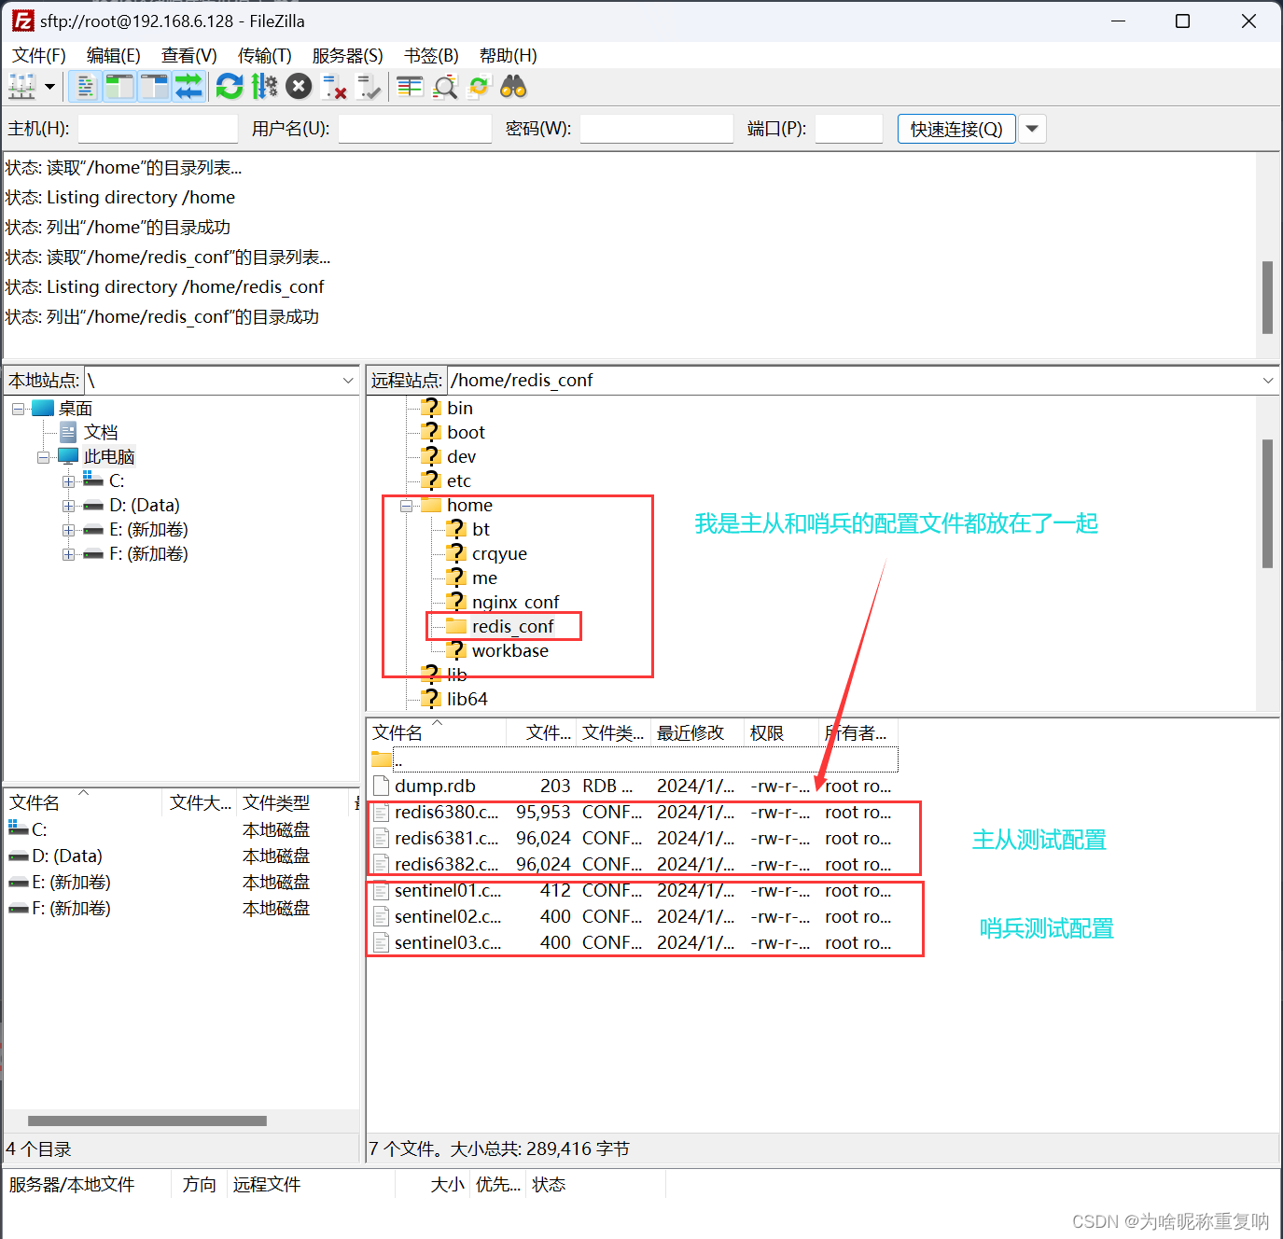The image size is (1283, 1239).
Task: Open the directory listing filters dialog
Action: coord(410,87)
